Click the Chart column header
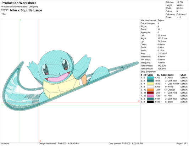Viewport: 189px width, 146px height. click(183, 75)
